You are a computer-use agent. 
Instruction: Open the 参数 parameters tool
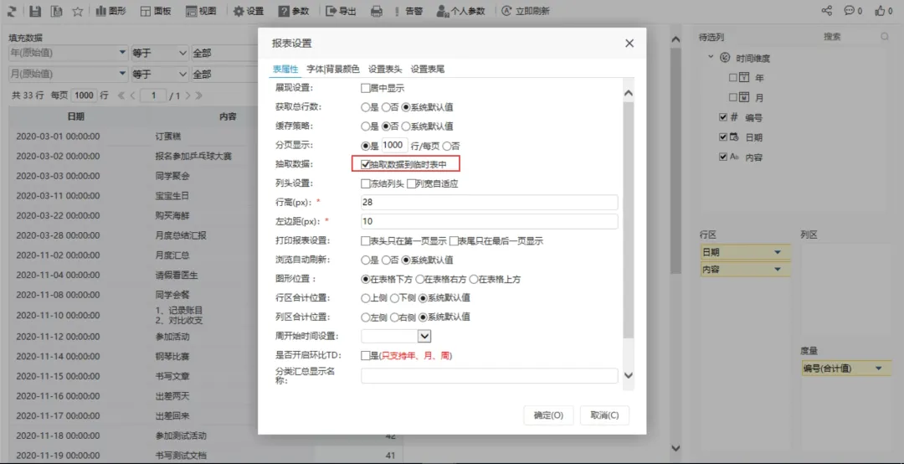[294, 10]
